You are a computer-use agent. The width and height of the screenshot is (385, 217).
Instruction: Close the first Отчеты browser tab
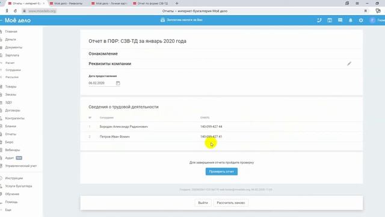44,4
